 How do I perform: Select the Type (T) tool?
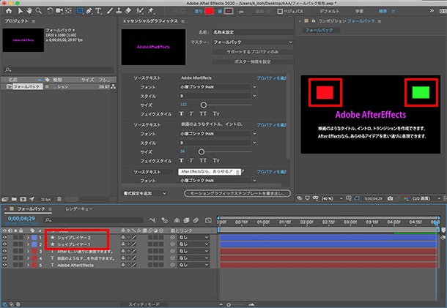[x=98, y=11]
